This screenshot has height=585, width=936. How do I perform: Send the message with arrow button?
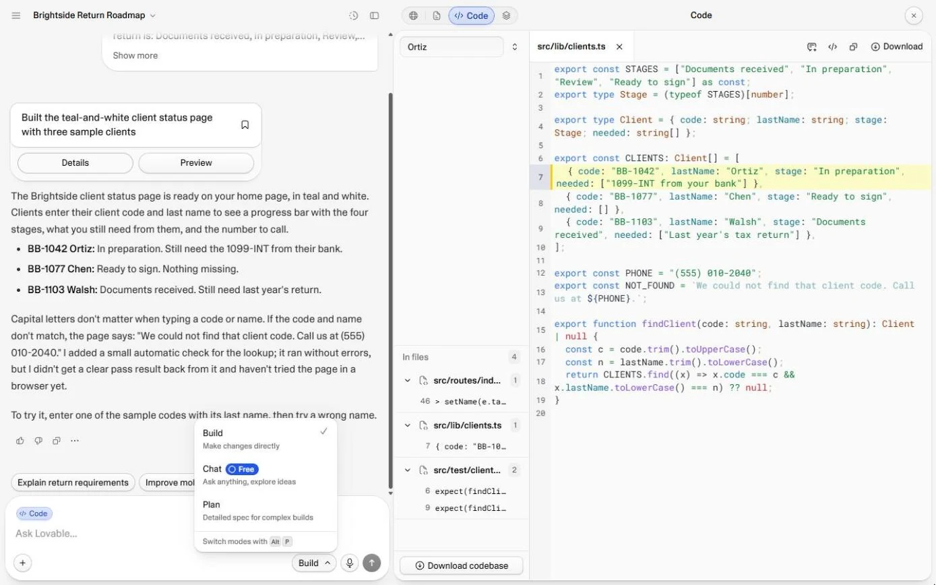point(371,563)
